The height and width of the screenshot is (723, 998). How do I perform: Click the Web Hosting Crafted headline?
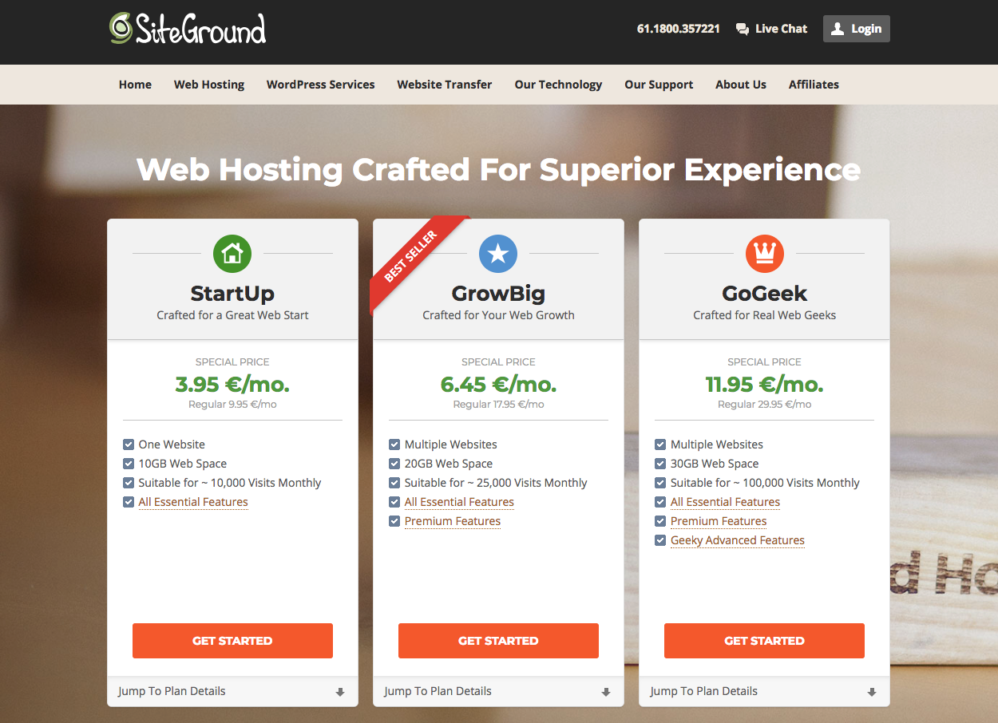[498, 170]
